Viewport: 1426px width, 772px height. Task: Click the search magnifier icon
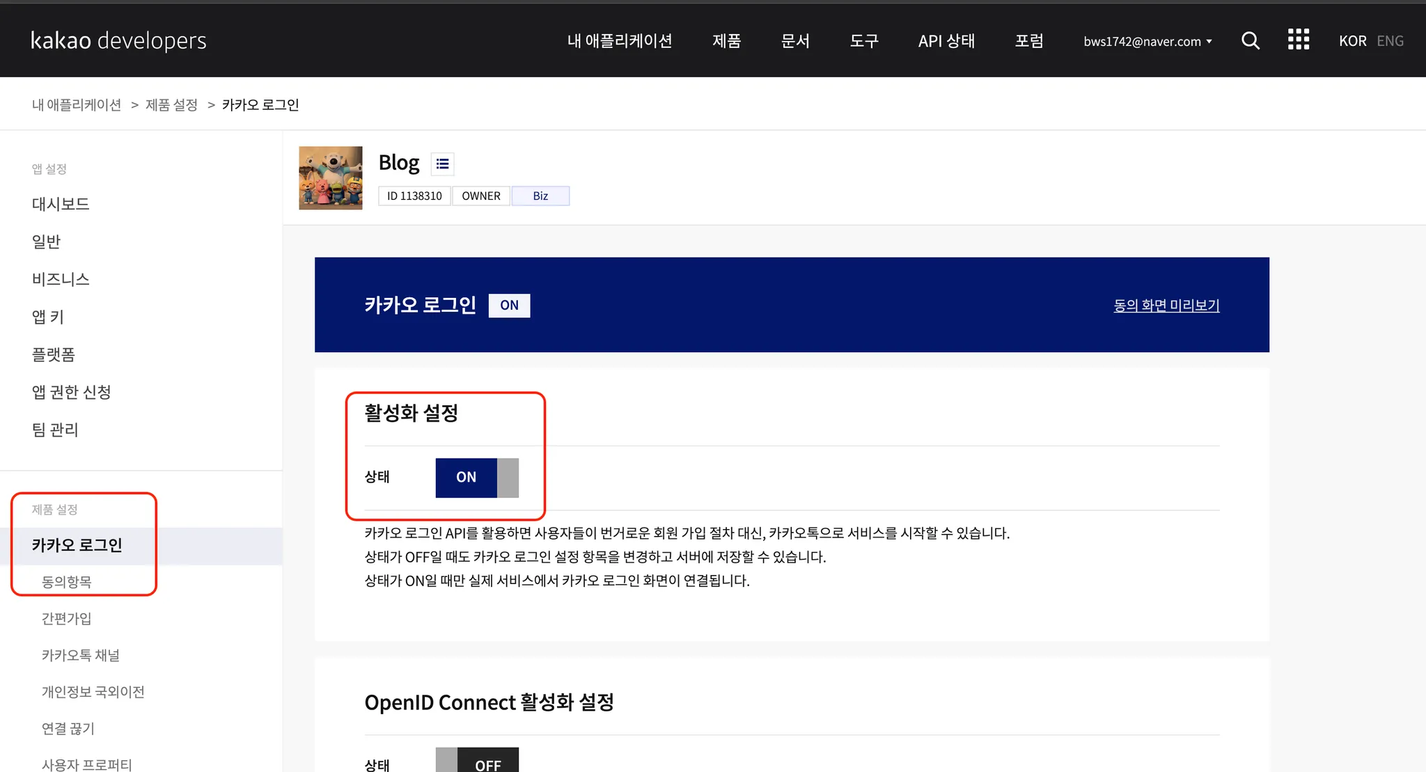pyautogui.click(x=1251, y=40)
